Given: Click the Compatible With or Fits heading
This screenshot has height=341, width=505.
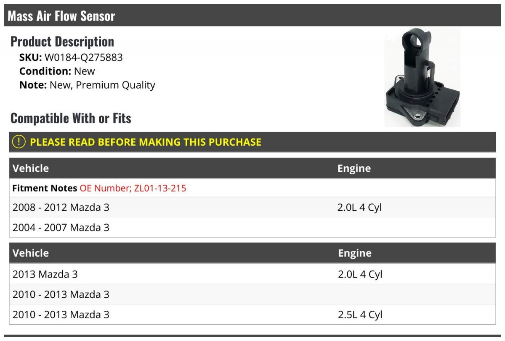Looking at the screenshot, I should 71,118.
